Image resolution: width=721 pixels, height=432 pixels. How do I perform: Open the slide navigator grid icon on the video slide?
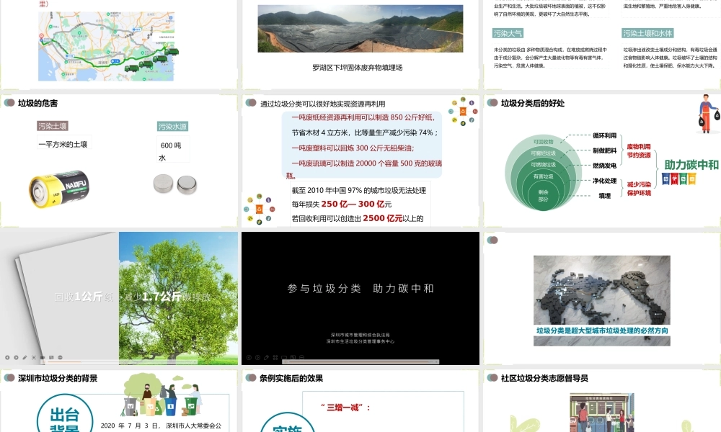275,357
